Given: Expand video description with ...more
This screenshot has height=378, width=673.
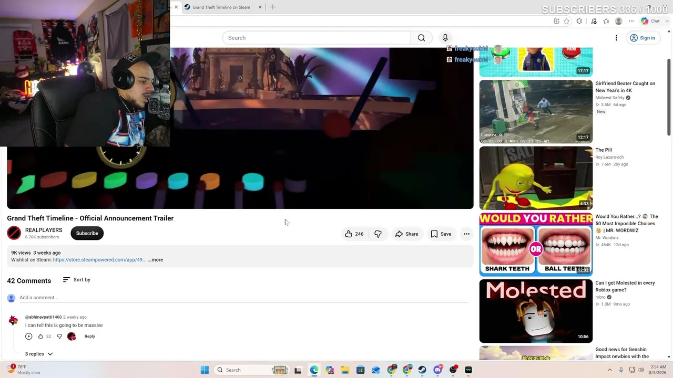Looking at the screenshot, I should [156, 260].
